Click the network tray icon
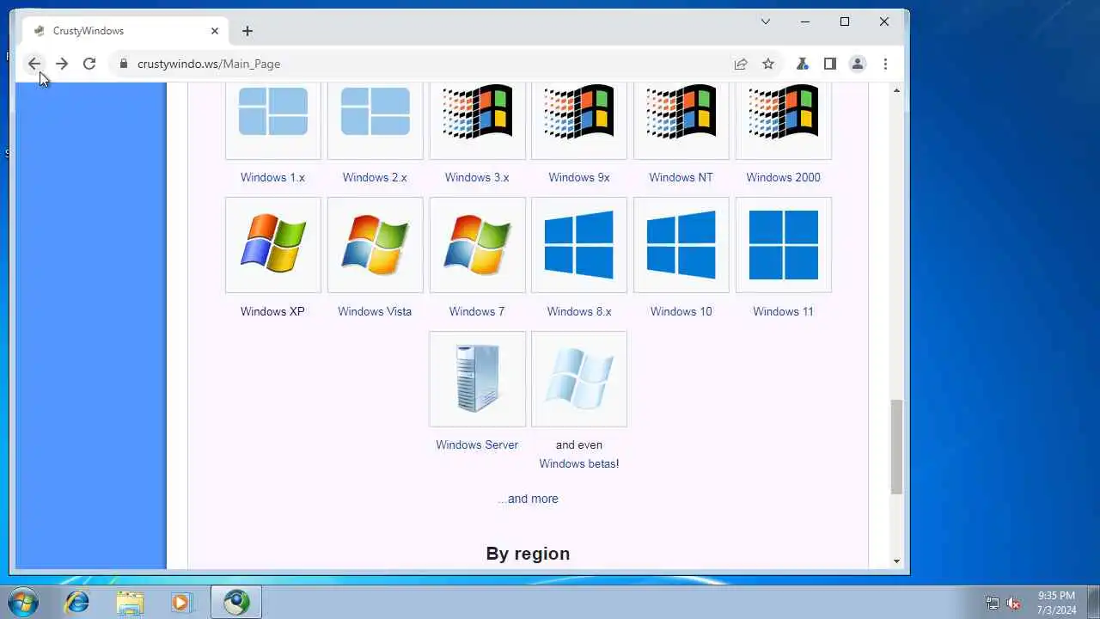Image resolution: width=1100 pixels, height=619 pixels. (x=993, y=603)
